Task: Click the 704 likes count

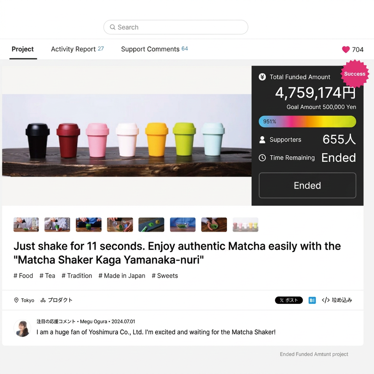Action: (x=358, y=49)
